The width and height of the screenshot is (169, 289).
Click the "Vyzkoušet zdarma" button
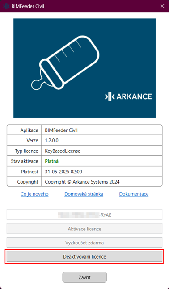(84, 243)
